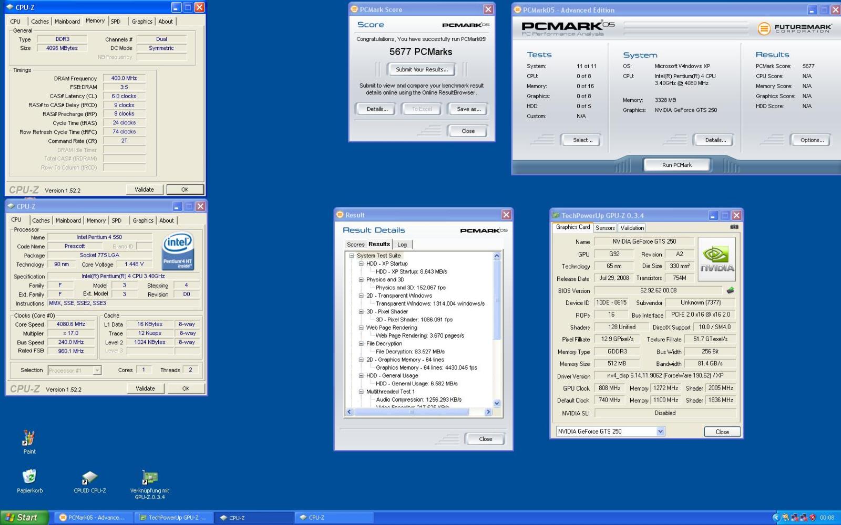Collapse the Web Page Rendering node
Viewport: 841px width, 525px height.
[361, 328]
